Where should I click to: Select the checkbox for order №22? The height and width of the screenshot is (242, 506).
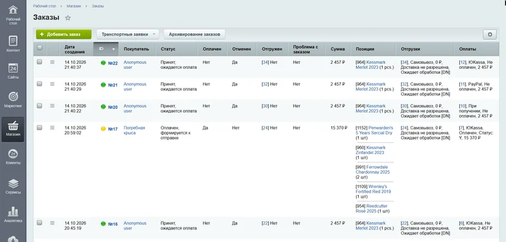39,61
